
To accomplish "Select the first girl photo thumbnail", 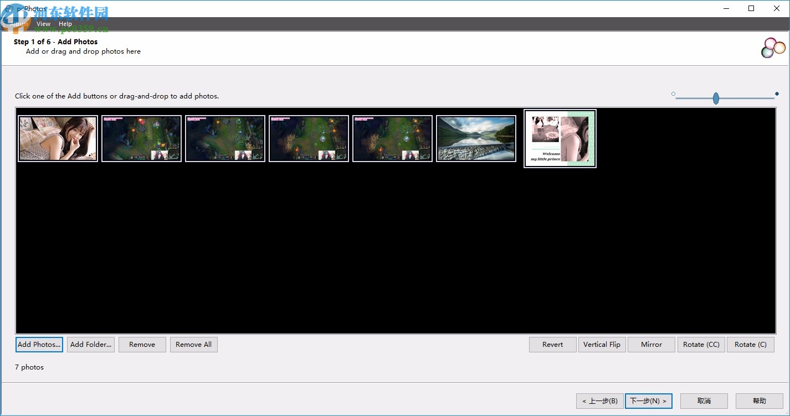I will click(57, 138).
